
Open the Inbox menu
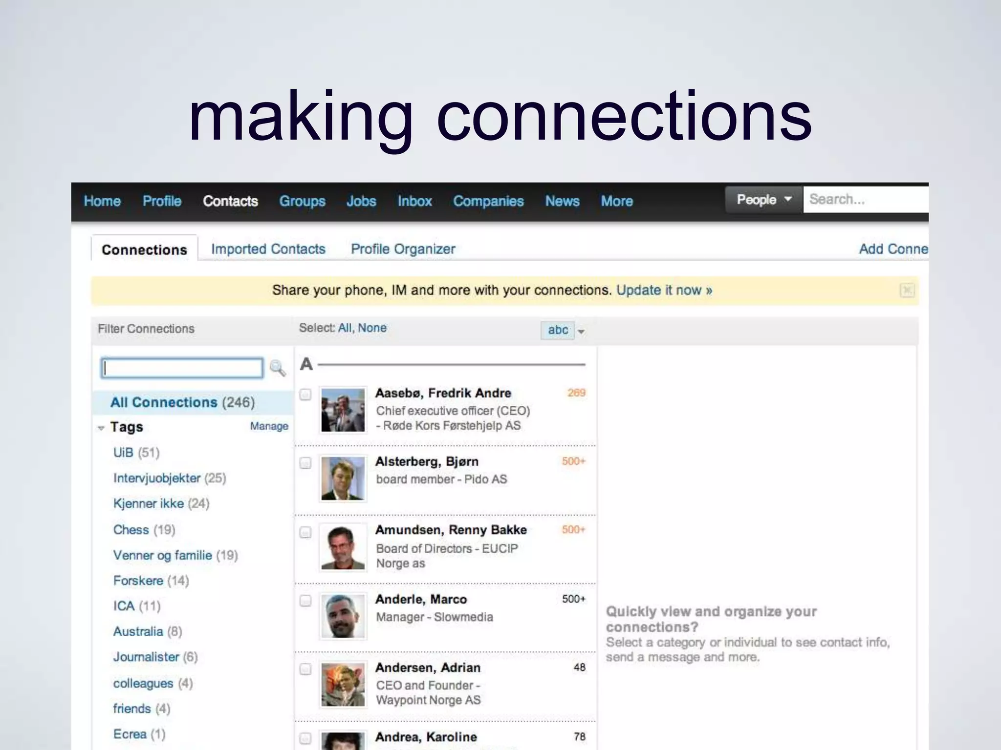click(414, 201)
